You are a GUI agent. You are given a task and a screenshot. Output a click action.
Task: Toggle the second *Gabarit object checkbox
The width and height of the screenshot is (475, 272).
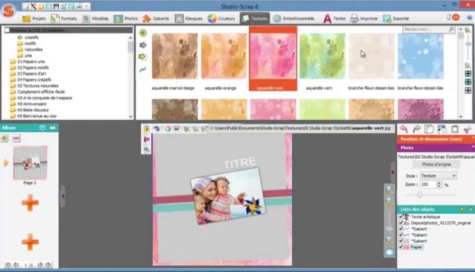pos(400,235)
